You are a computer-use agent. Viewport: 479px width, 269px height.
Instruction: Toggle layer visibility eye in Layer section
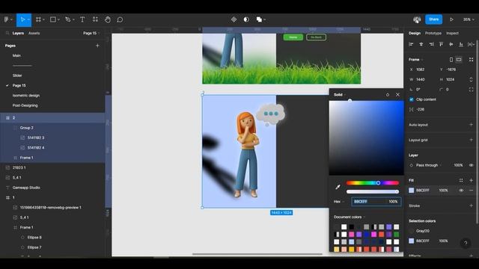pos(472,165)
